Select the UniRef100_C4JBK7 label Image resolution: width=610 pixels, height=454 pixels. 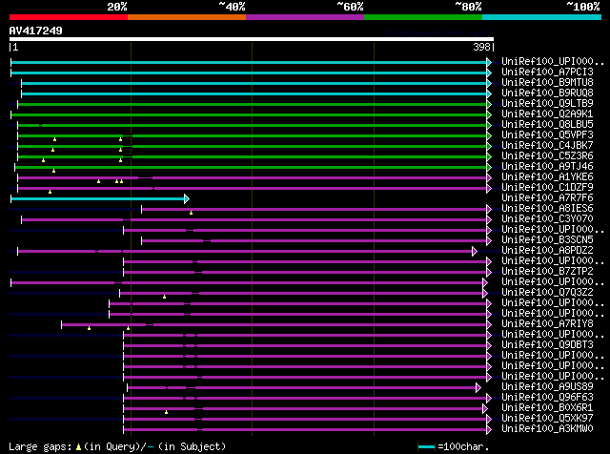pos(547,146)
